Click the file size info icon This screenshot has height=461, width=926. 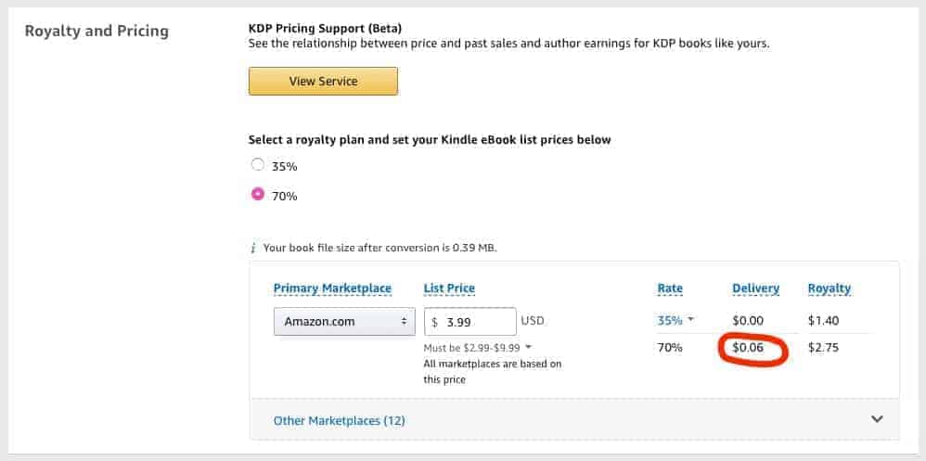tap(253, 248)
